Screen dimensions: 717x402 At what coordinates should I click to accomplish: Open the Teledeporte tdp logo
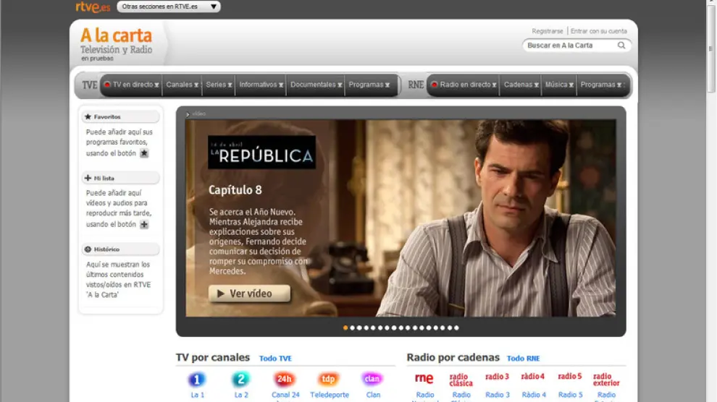point(329,379)
